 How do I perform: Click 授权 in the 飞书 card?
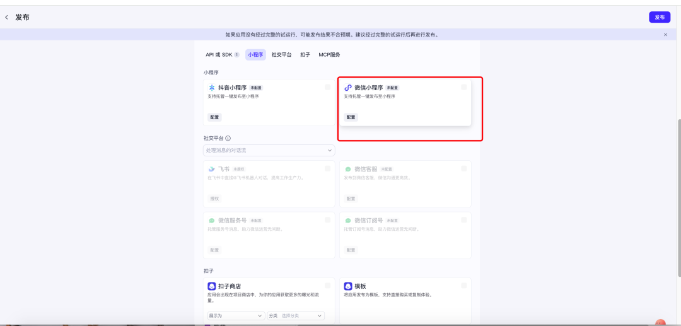coord(214,199)
